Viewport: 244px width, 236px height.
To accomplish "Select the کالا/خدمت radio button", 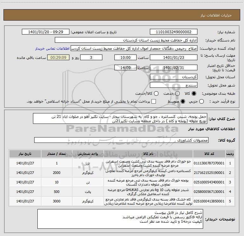I will point(156,93).
